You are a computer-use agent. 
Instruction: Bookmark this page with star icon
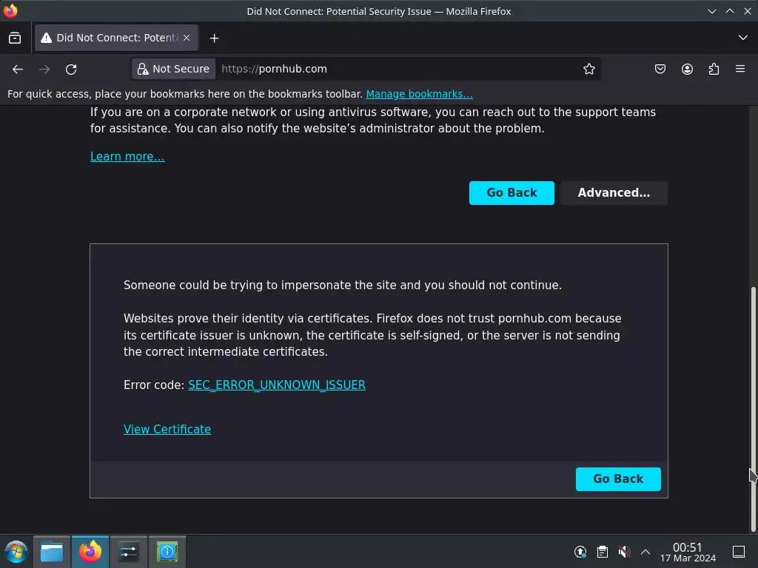click(x=588, y=69)
